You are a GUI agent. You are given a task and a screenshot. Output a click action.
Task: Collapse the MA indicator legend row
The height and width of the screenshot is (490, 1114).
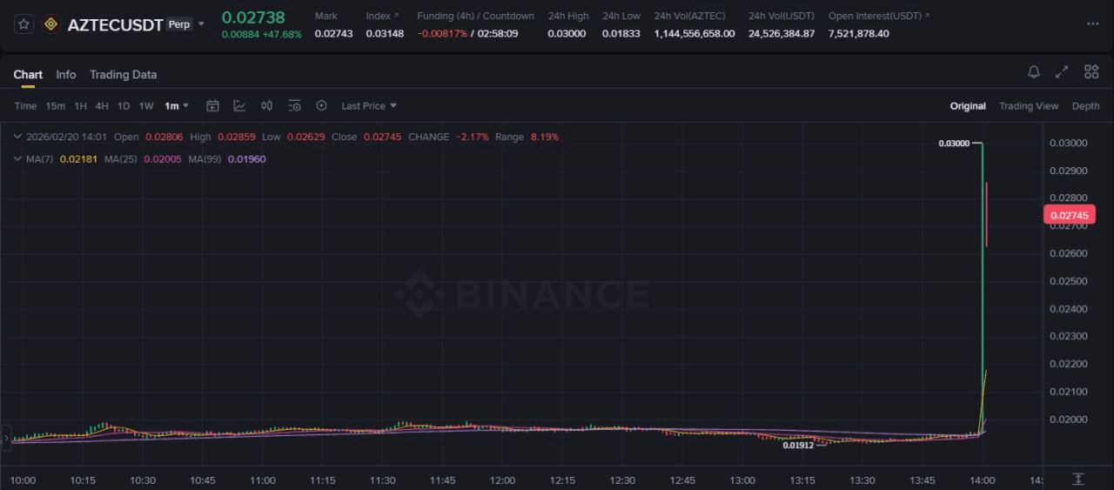17,159
